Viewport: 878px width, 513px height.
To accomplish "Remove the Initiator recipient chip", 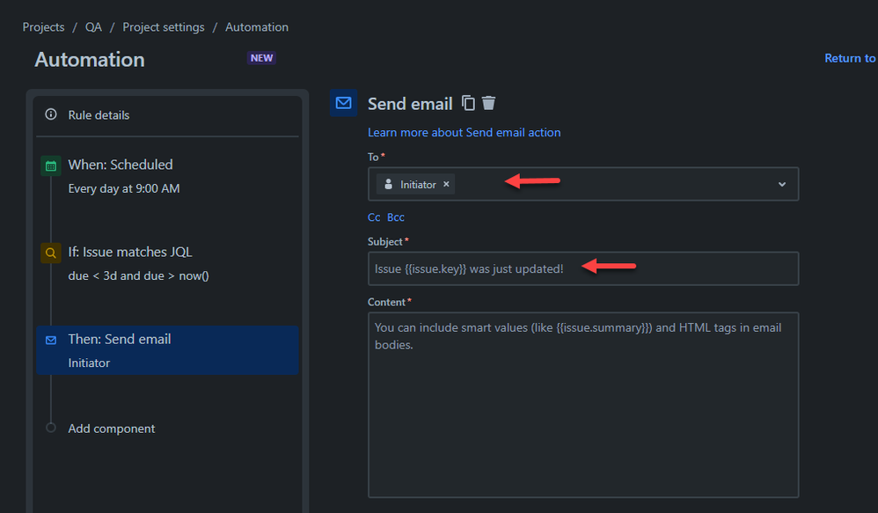I will (444, 184).
